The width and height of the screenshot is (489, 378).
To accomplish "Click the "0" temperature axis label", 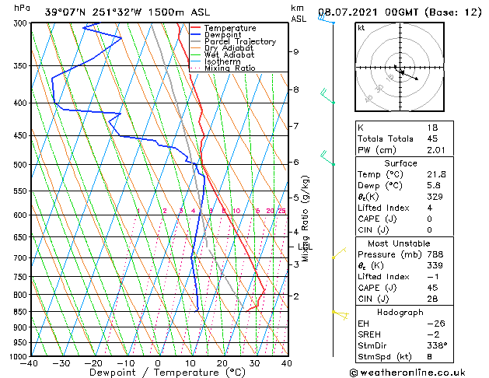I will coord(158,363).
